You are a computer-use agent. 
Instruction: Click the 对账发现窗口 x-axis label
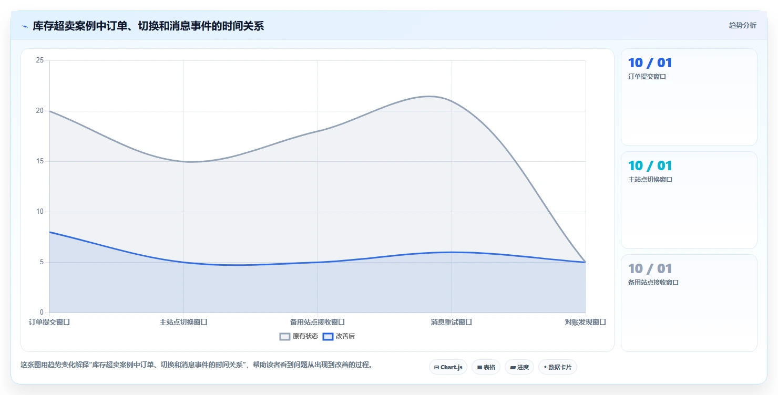click(586, 322)
